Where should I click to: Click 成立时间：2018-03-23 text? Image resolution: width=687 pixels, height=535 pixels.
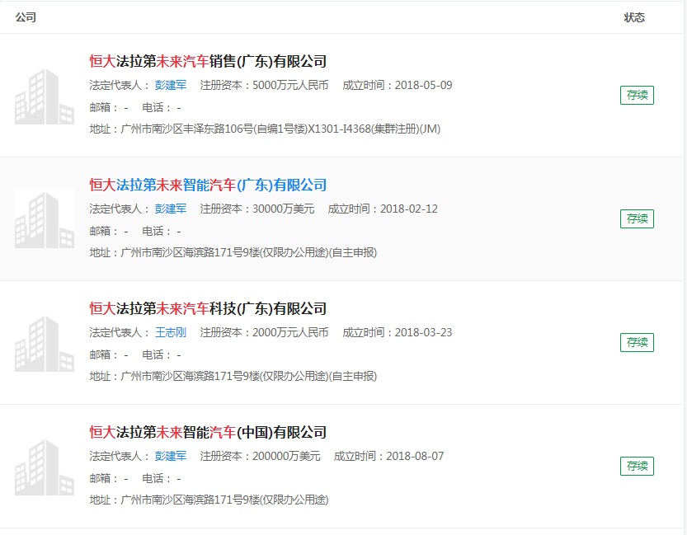coord(398,332)
